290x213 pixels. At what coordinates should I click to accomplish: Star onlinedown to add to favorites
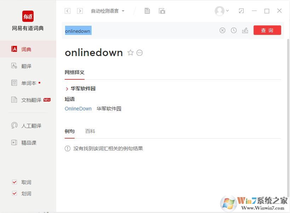click(130, 53)
